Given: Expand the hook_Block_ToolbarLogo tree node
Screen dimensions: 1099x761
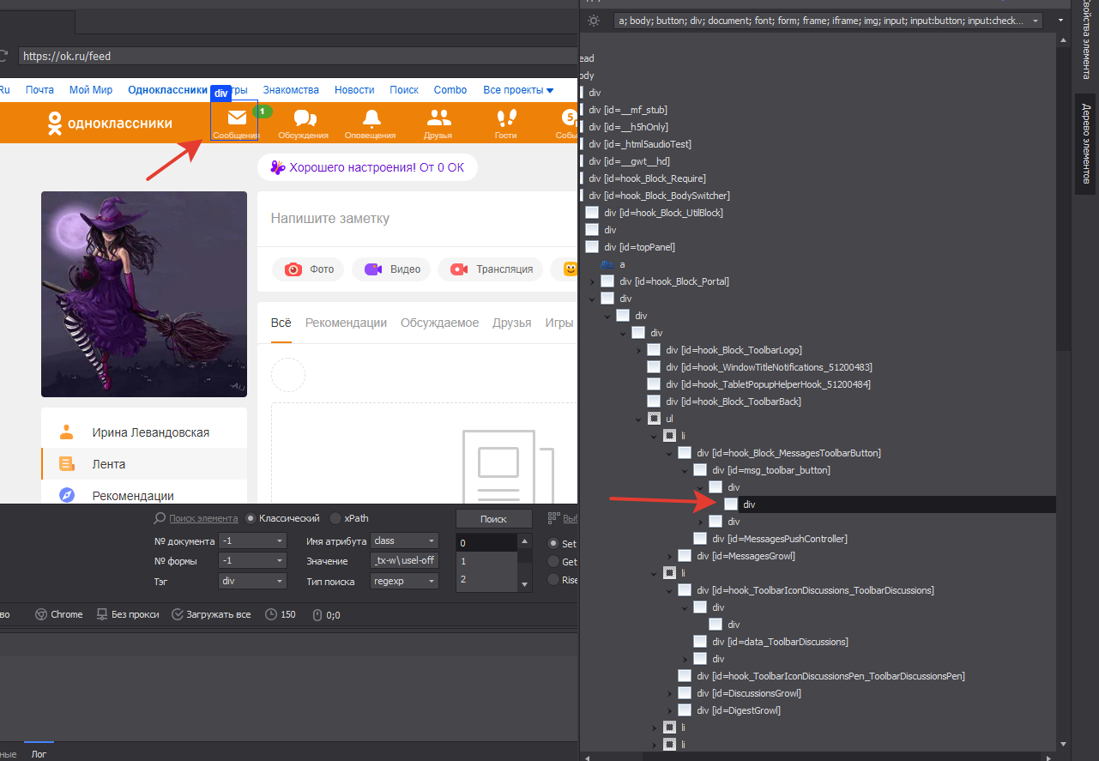Looking at the screenshot, I should [x=639, y=350].
